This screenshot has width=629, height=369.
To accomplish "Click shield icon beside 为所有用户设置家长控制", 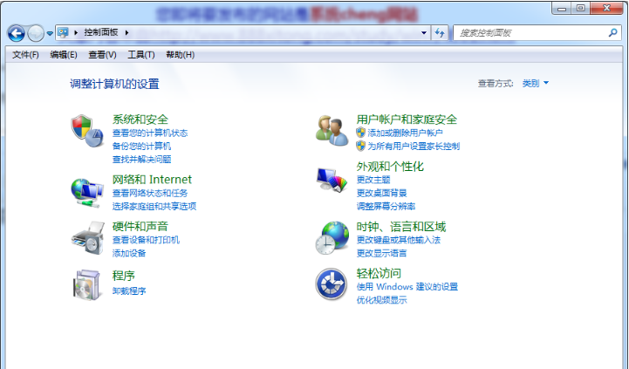I will pyautogui.click(x=360, y=146).
